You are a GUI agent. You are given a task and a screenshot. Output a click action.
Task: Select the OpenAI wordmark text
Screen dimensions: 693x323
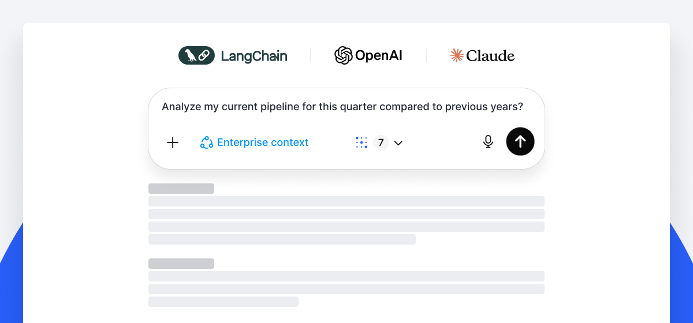(x=379, y=55)
